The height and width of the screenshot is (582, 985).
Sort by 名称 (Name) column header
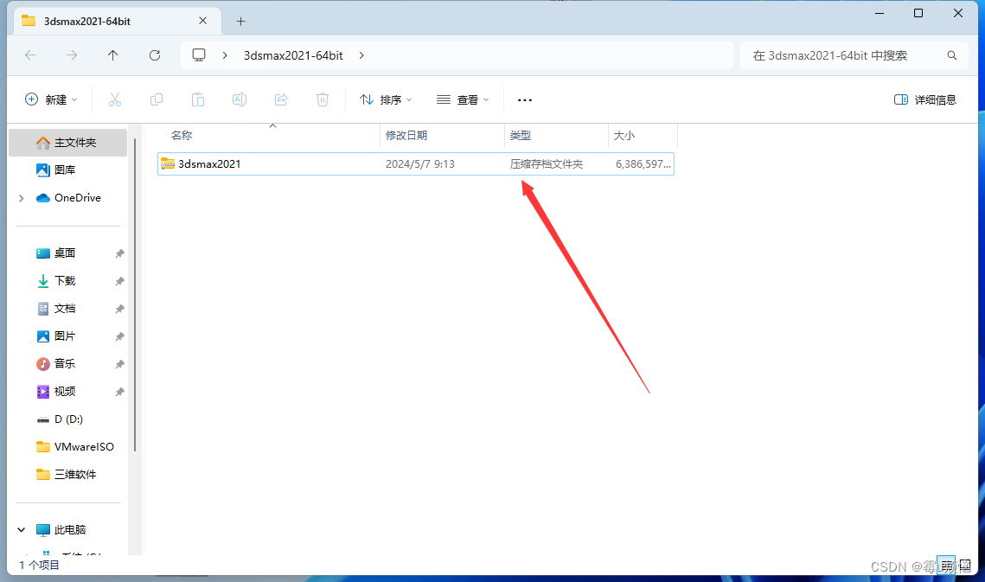click(x=182, y=135)
